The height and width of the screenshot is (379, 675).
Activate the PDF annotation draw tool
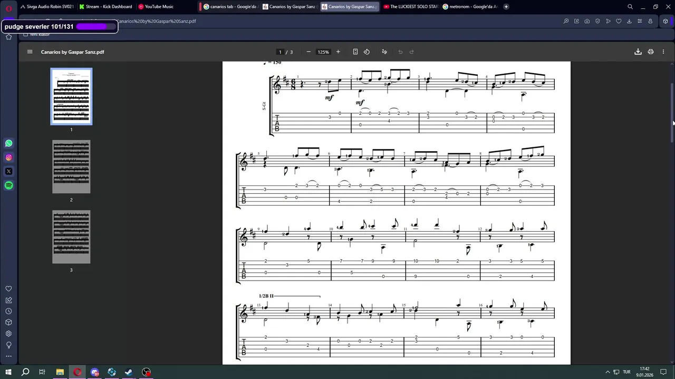(x=384, y=52)
